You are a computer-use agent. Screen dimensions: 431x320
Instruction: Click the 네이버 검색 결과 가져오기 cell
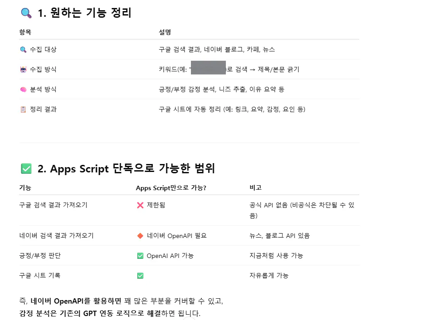[x=56, y=236]
